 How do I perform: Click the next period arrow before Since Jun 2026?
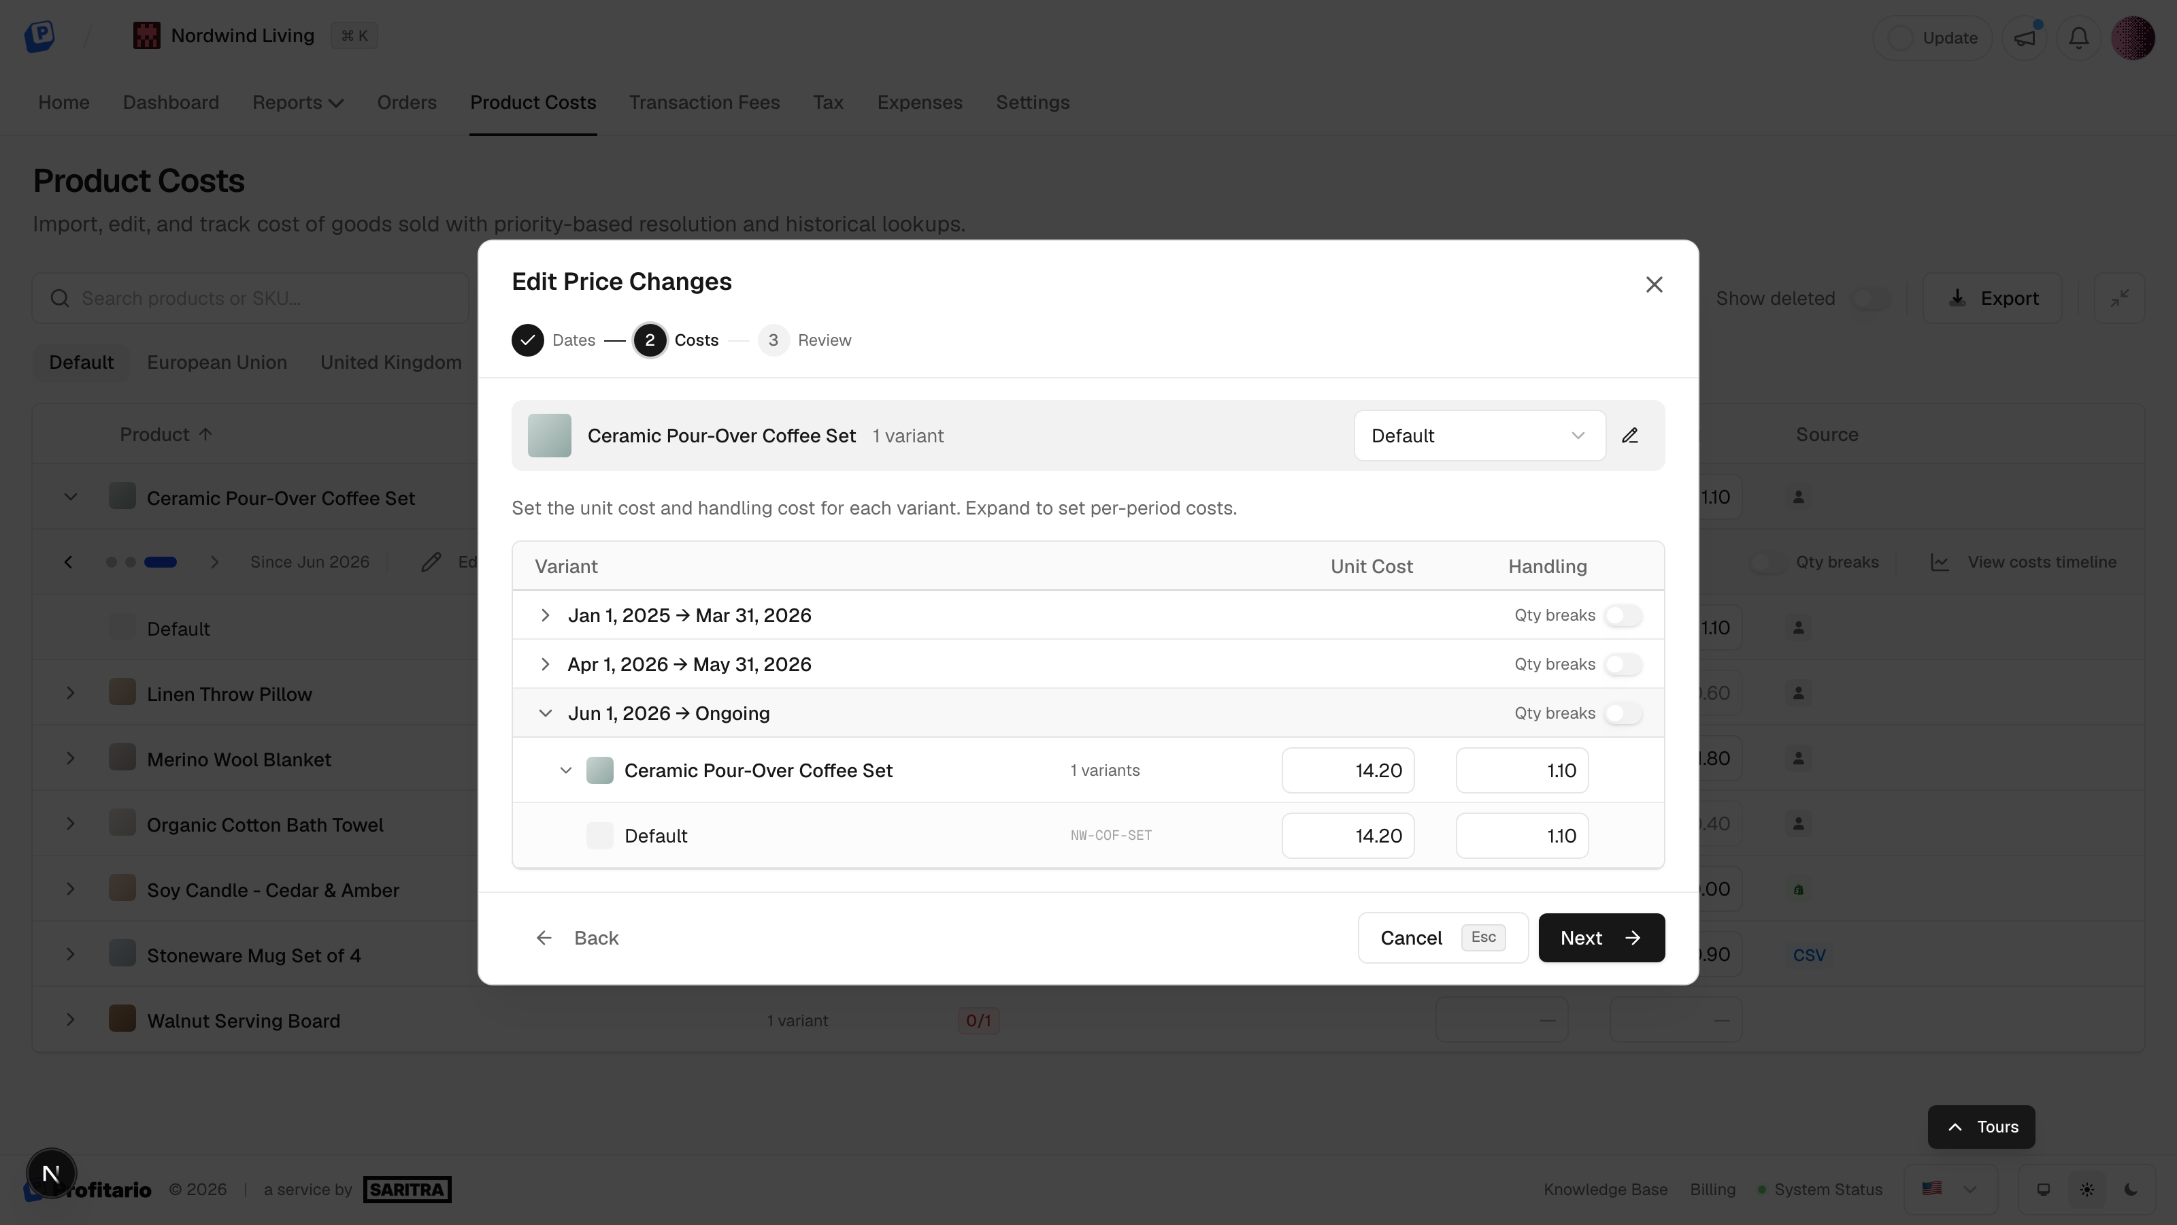(x=215, y=562)
